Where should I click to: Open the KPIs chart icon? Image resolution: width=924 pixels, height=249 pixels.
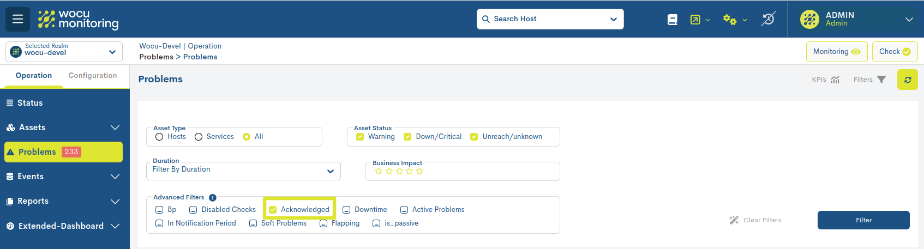(835, 80)
